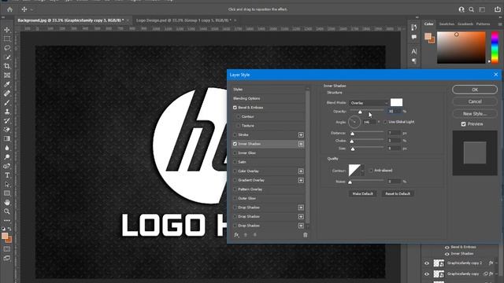Viewport: 504px width, 283px height.
Task: Select the Move tool
Action: 7,30
